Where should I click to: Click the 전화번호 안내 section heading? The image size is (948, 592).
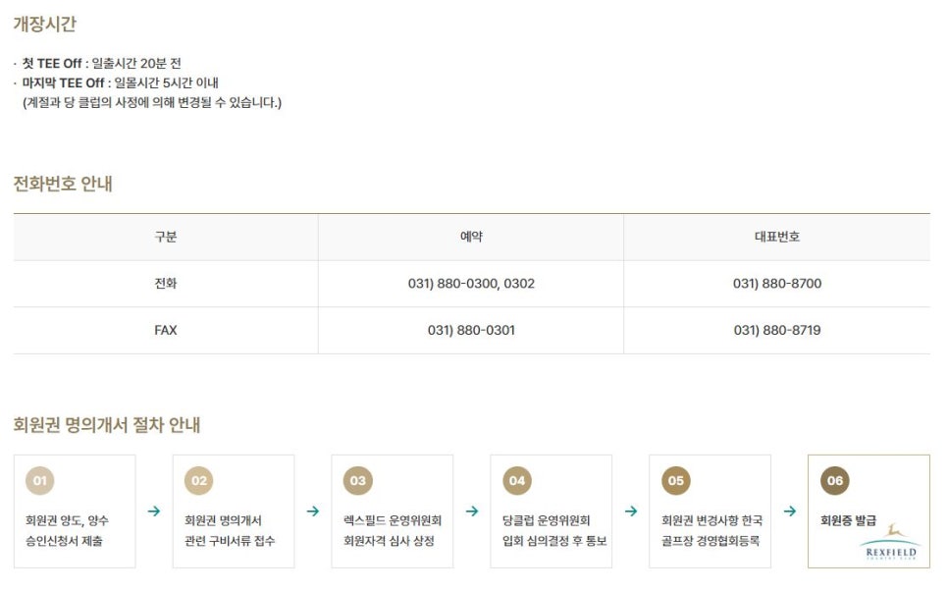coord(63,184)
